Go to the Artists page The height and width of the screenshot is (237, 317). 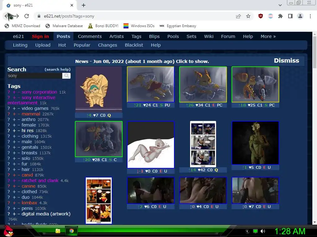tap(116, 36)
